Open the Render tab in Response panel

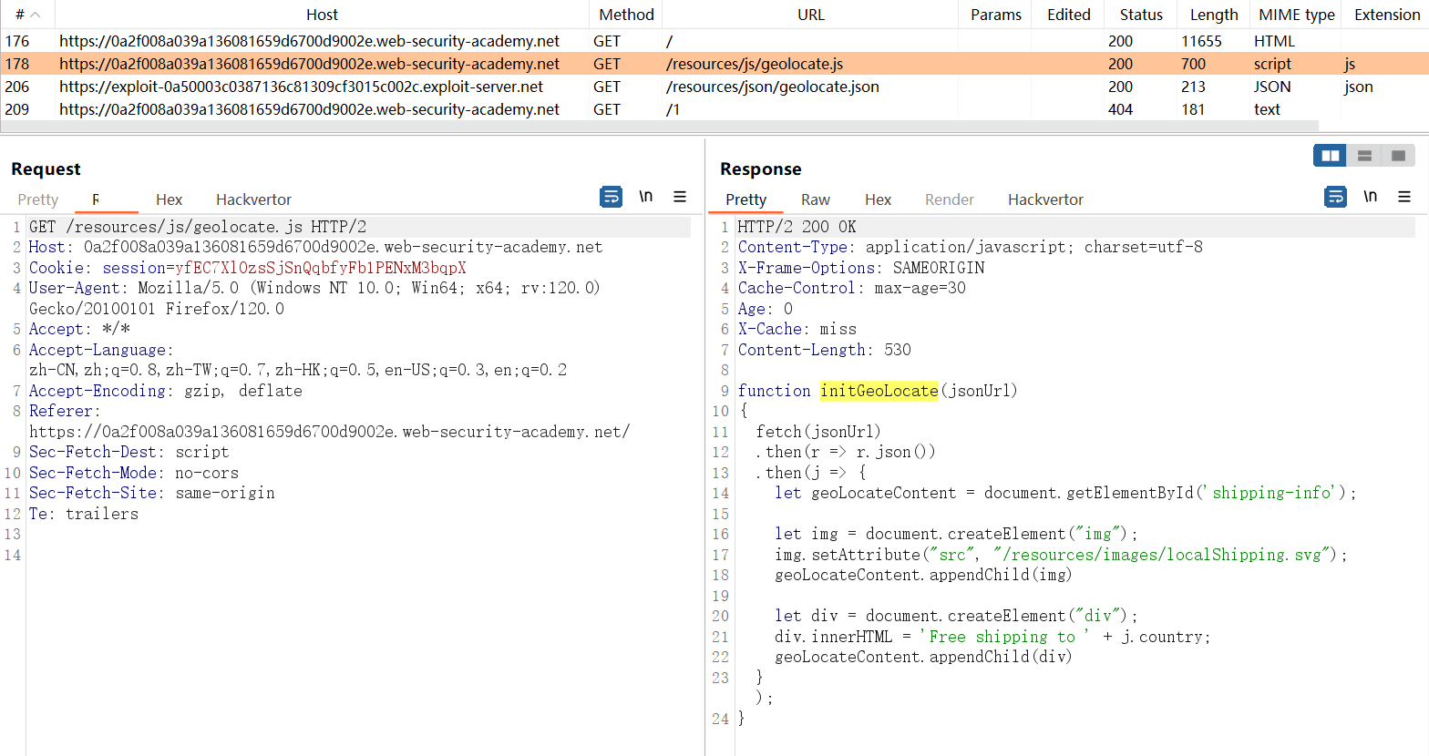pos(949,199)
